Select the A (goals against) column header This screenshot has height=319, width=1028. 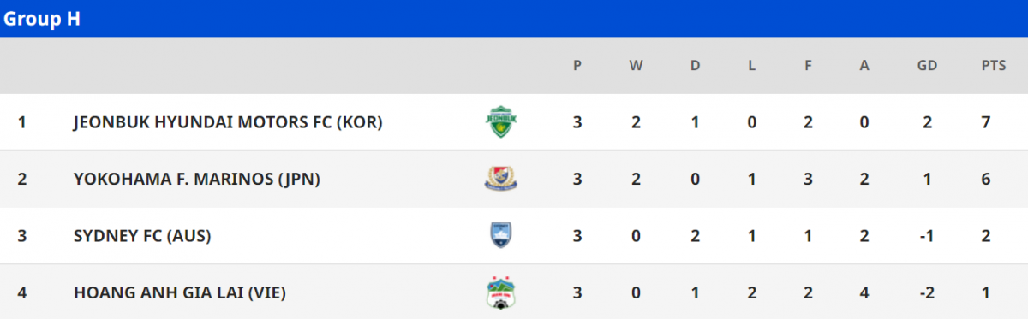(x=864, y=66)
